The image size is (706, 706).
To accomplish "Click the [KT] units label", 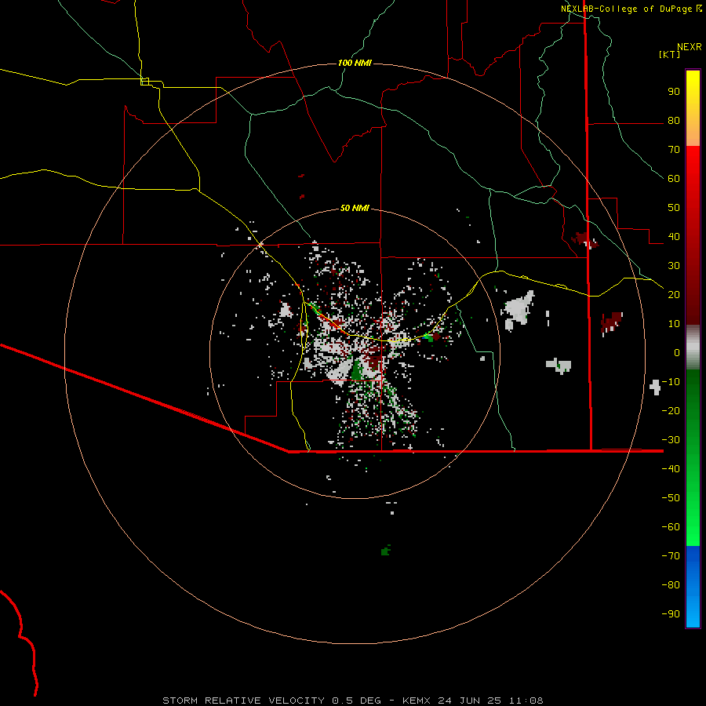I will 669,54.
